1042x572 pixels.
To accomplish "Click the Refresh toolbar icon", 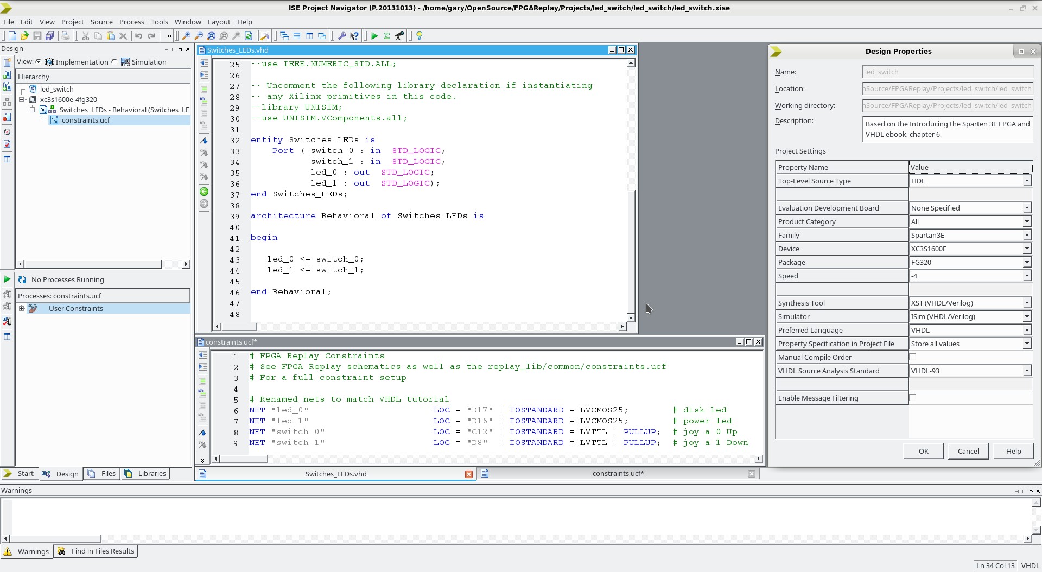I will coord(249,36).
